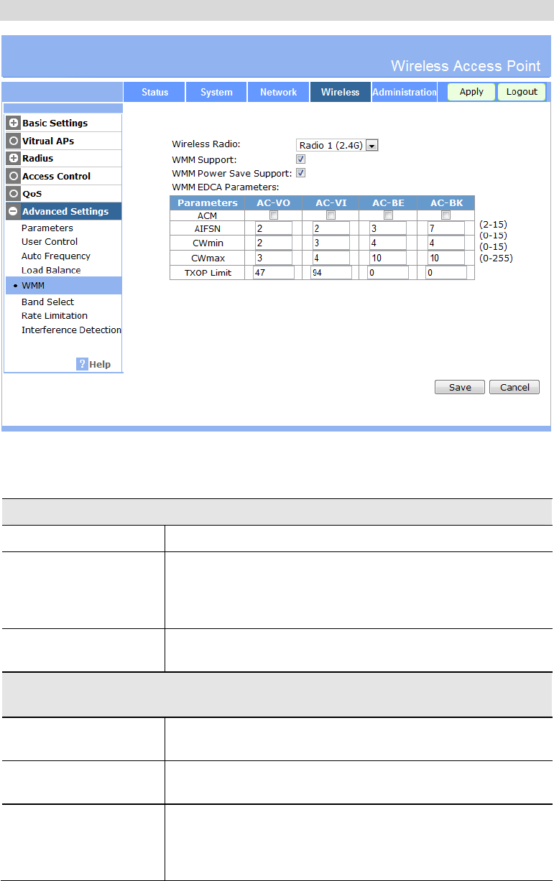This screenshot has height=881, width=554.
Task: Open the Band Select submenu item
Action: click(x=47, y=302)
